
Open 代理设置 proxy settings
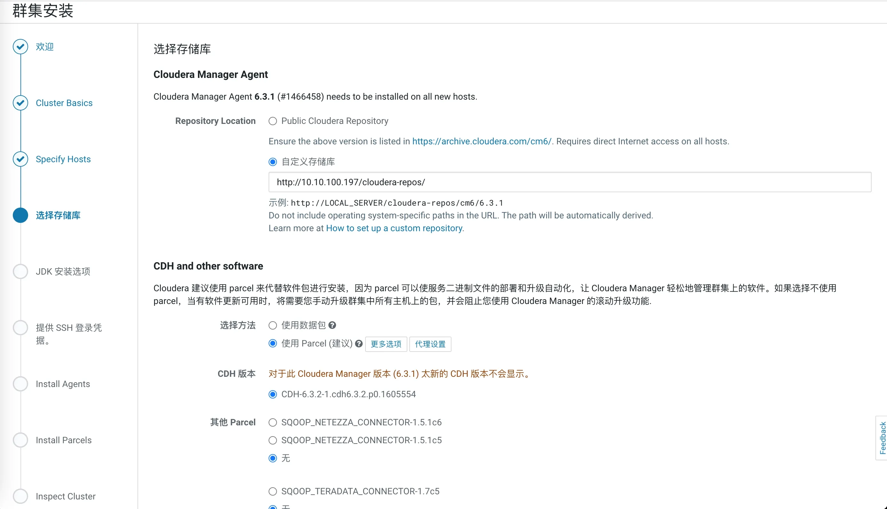(x=430, y=344)
